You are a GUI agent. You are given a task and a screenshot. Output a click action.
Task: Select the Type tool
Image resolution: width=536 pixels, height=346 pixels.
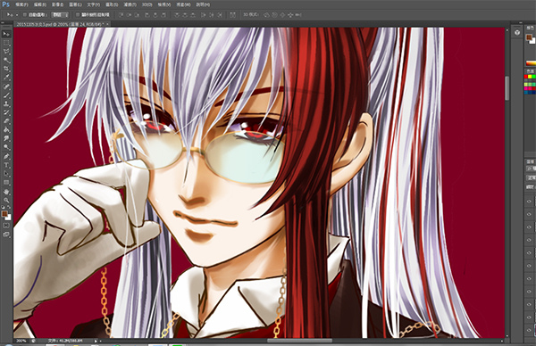[x=6, y=165]
